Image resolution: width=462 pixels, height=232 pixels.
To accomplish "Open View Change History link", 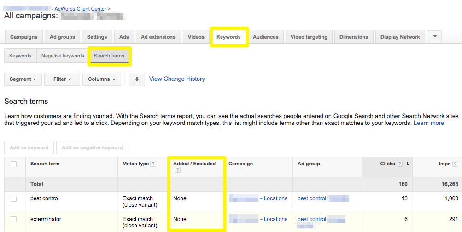I will (x=177, y=79).
